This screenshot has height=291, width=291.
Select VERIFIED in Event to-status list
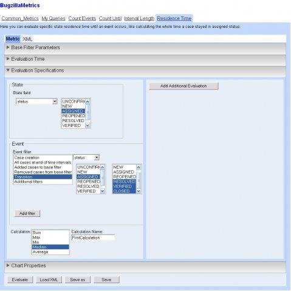[125, 187]
